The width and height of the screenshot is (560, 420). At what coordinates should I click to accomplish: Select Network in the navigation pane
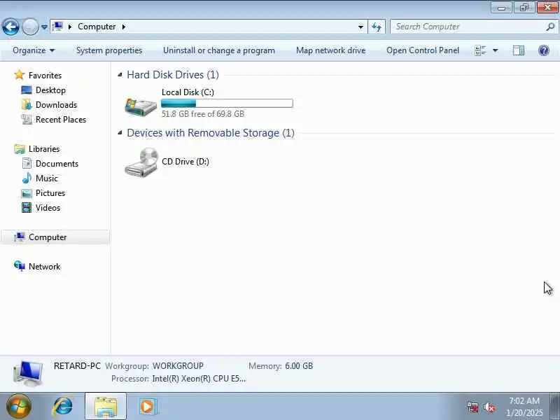(44, 267)
